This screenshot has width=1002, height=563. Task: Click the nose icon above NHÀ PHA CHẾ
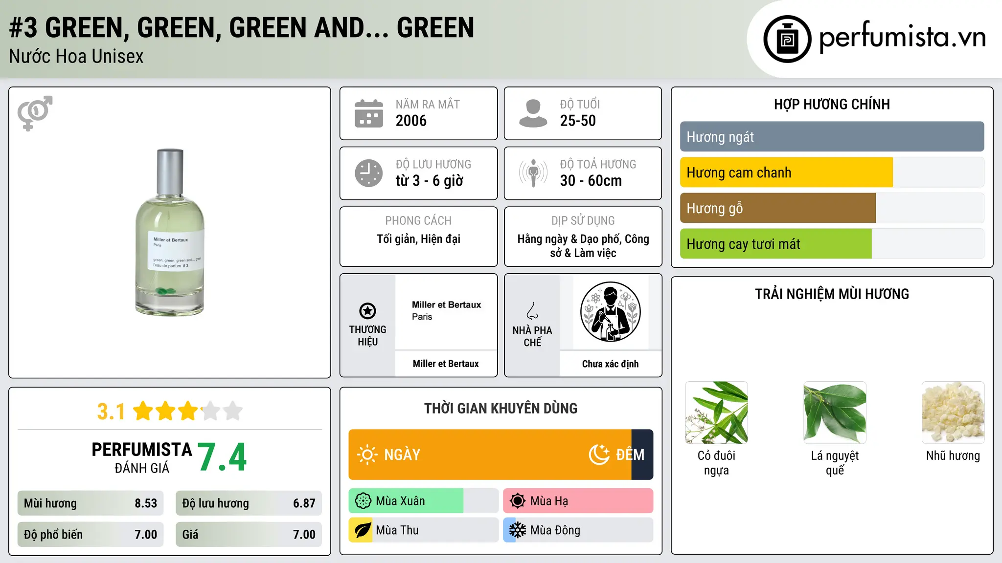[532, 311]
